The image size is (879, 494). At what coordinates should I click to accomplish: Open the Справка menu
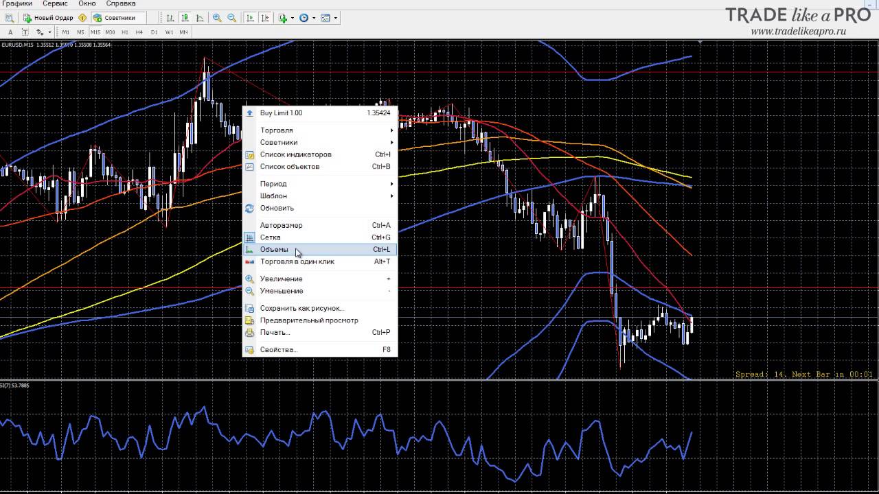[121, 3]
